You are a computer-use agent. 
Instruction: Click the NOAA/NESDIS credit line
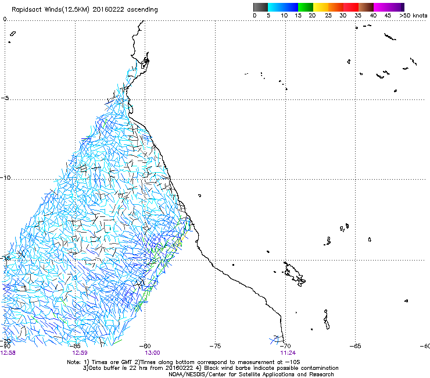pos(251,375)
